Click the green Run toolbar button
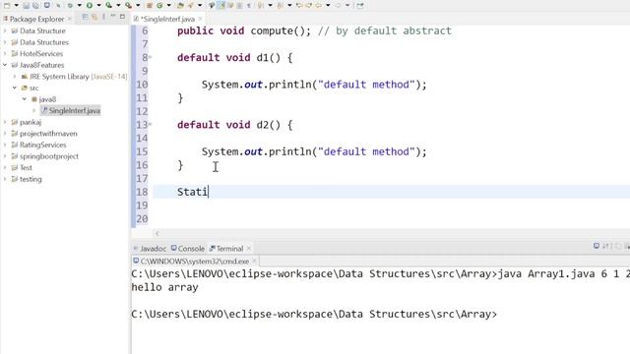Image resolution: width=630 pixels, height=354 pixels. 90,5
